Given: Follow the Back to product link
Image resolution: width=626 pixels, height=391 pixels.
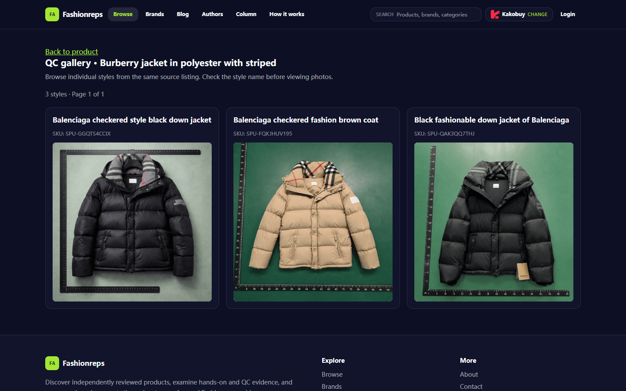Looking at the screenshot, I should tap(72, 52).
